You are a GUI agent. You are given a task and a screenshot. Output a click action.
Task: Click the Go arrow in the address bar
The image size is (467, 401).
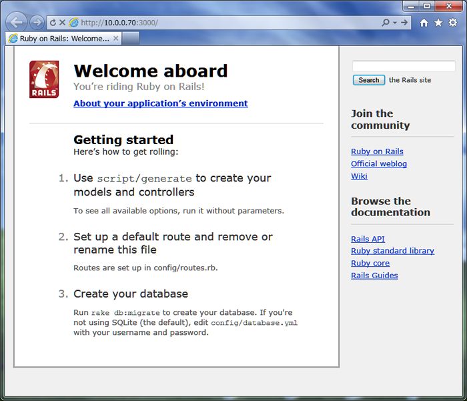tap(404, 22)
